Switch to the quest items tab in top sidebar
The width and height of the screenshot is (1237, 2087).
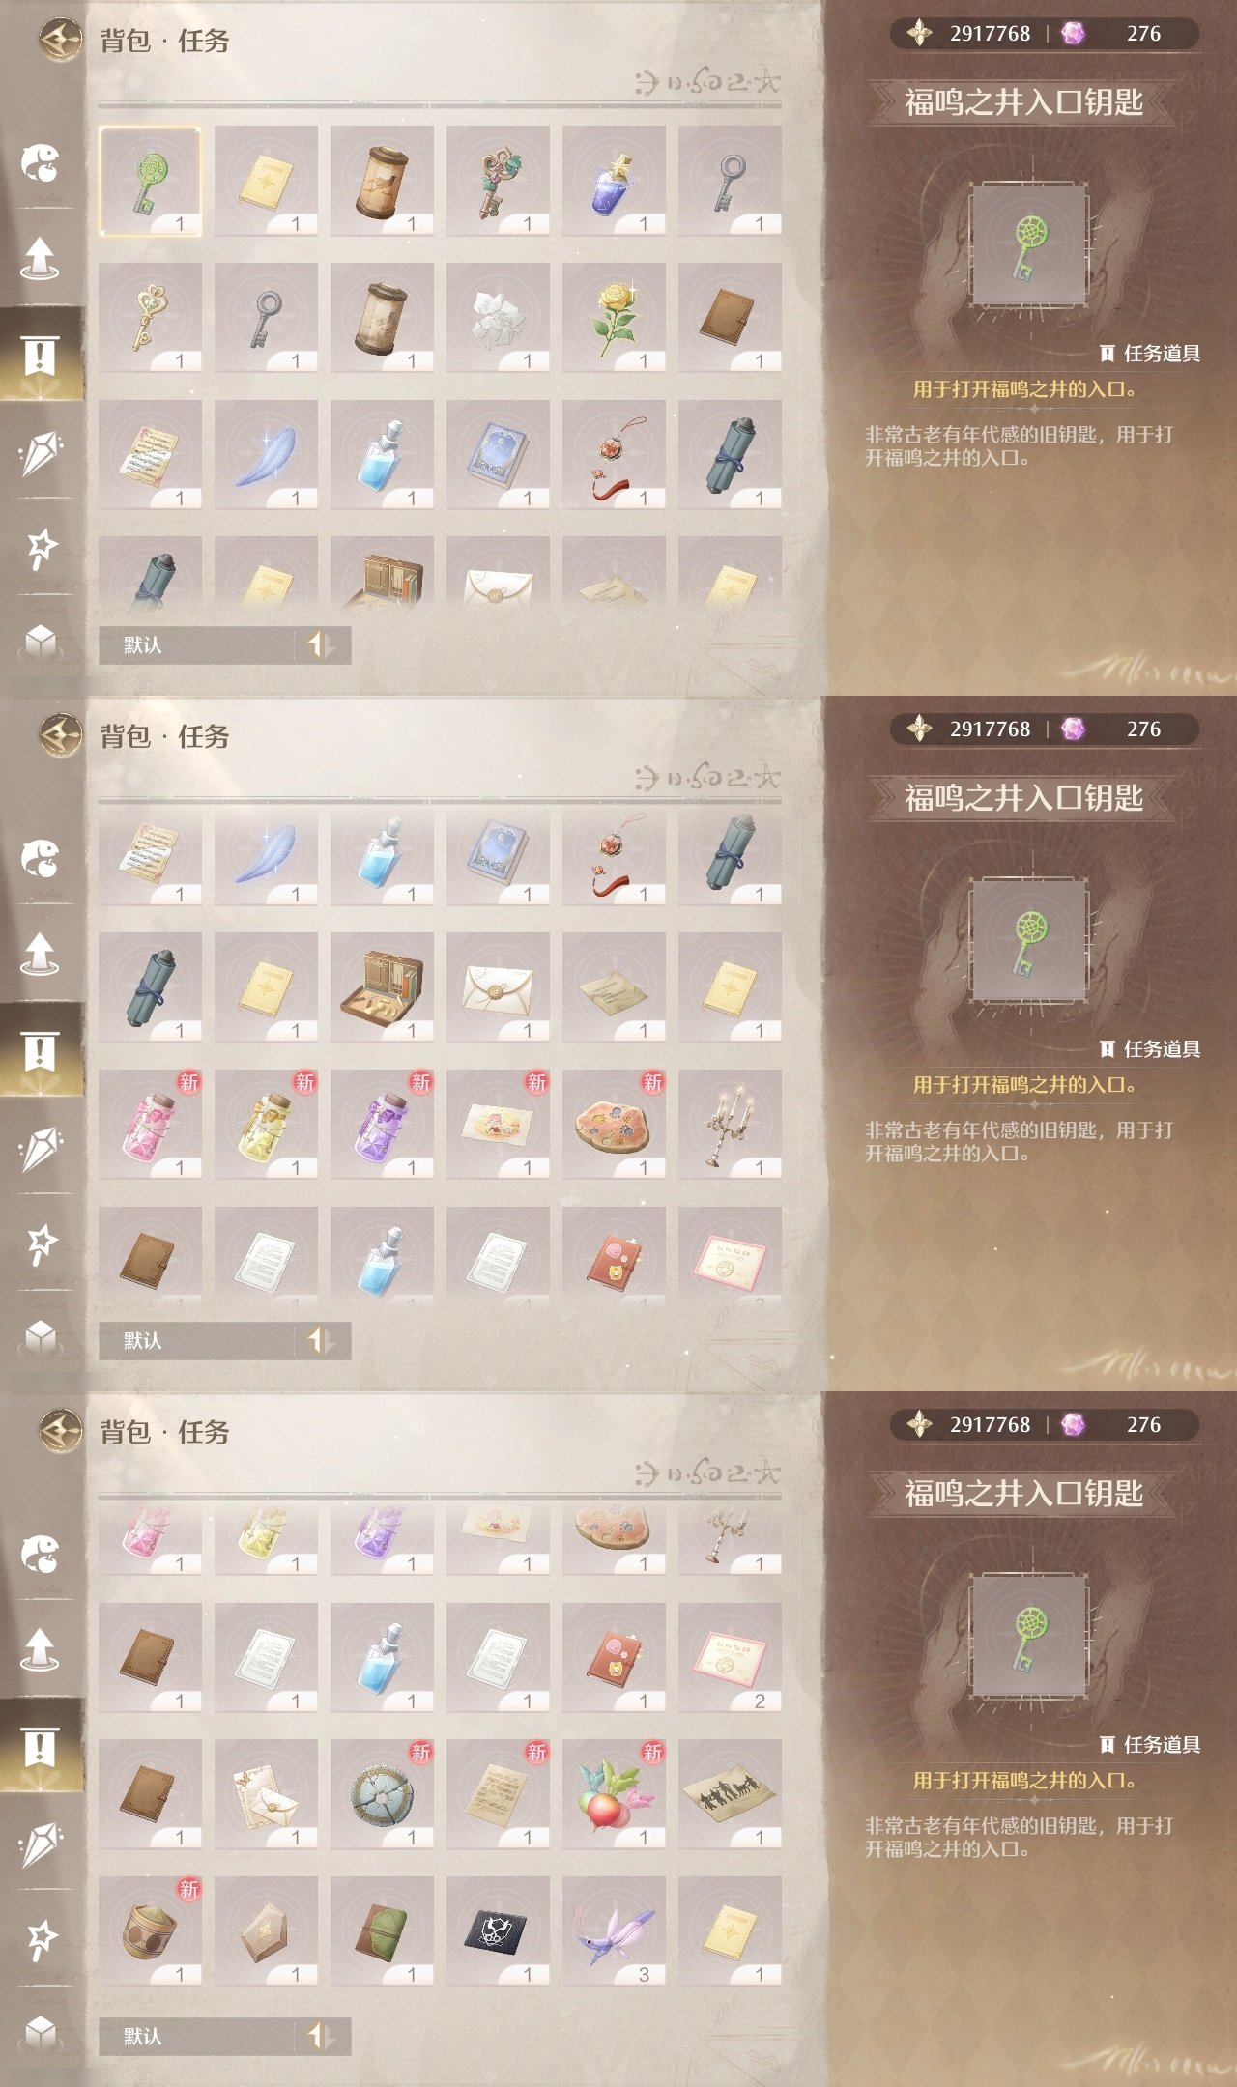point(41,355)
